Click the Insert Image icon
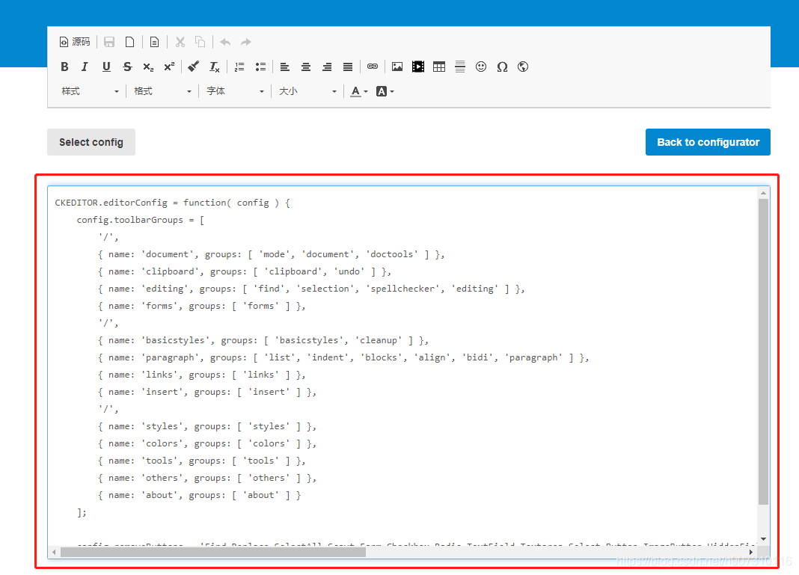The image size is (799, 575). click(x=397, y=67)
